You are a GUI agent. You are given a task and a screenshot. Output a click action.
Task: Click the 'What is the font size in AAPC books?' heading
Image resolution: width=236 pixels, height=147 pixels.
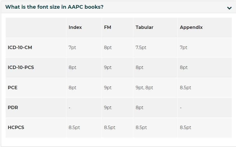pos(54,7)
